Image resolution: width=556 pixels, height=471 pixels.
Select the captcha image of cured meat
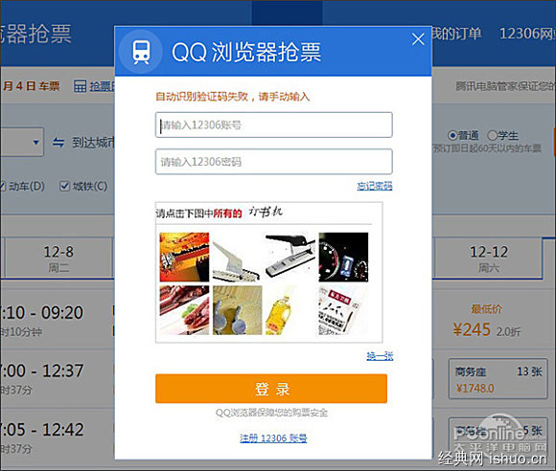coord(184,310)
